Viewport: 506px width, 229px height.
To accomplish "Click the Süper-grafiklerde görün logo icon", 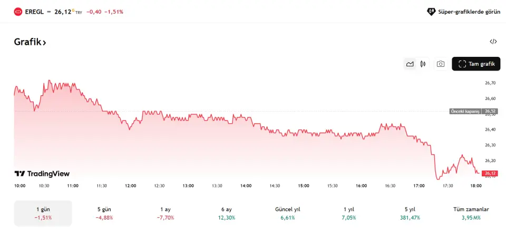I will (x=431, y=11).
